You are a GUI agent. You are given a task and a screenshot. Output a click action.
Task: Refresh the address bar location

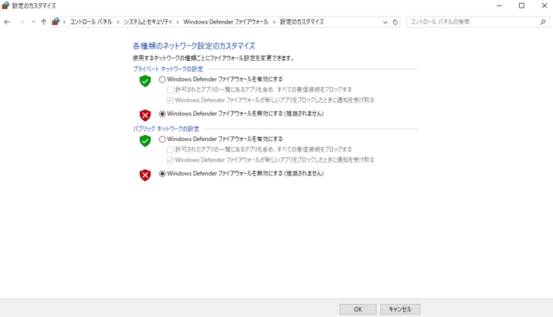pos(395,22)
